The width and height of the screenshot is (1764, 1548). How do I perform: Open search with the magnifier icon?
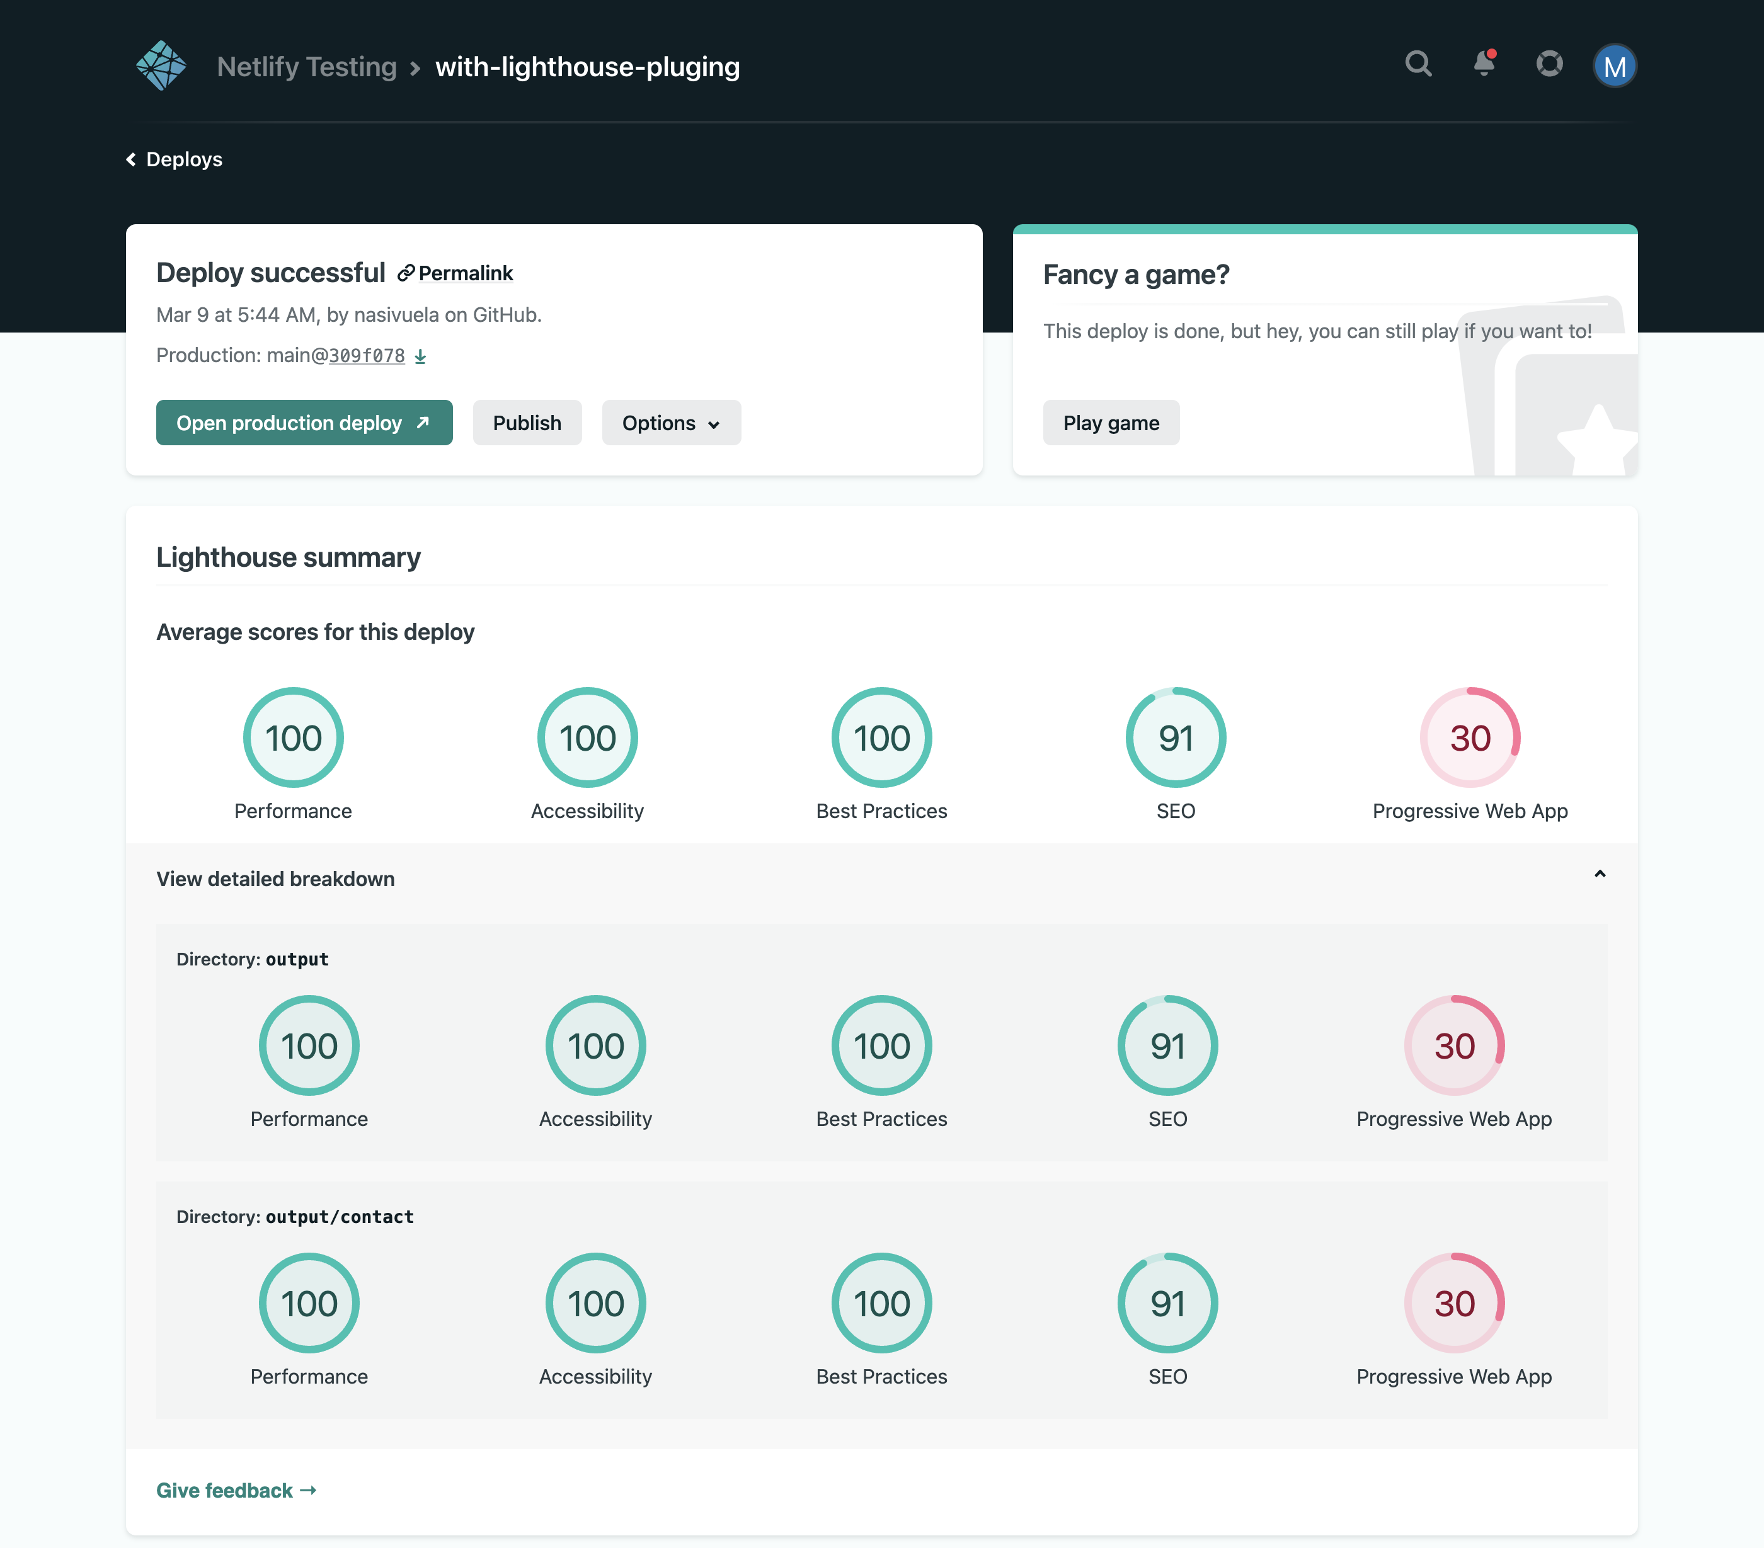[x=1418, y=64]
